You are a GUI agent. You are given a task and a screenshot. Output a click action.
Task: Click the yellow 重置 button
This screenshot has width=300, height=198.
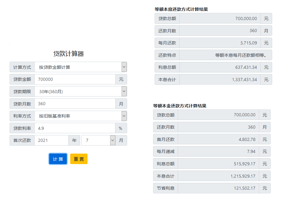(x=79, y=159)
